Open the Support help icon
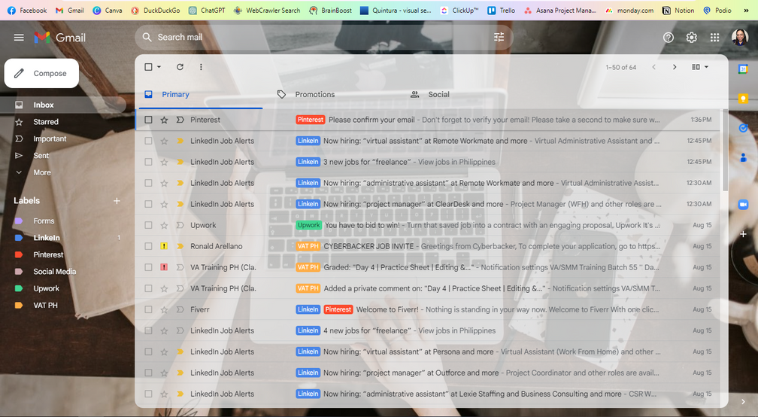758x417 pixels. [x=668, y=37]
